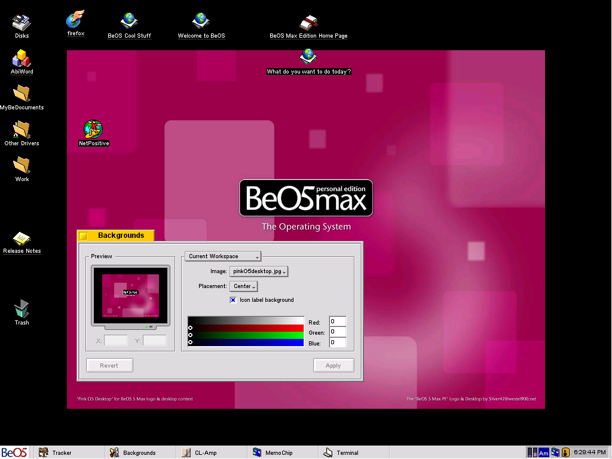Click the Am keymap tray icon
The image size is (612, 459).
pos(544,453)
